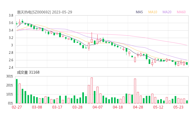Click the 2.8 price axis label

click(11, 53)
